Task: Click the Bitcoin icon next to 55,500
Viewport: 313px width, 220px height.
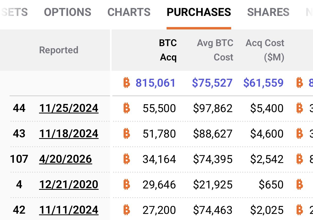Action: [x=127, y=108]
